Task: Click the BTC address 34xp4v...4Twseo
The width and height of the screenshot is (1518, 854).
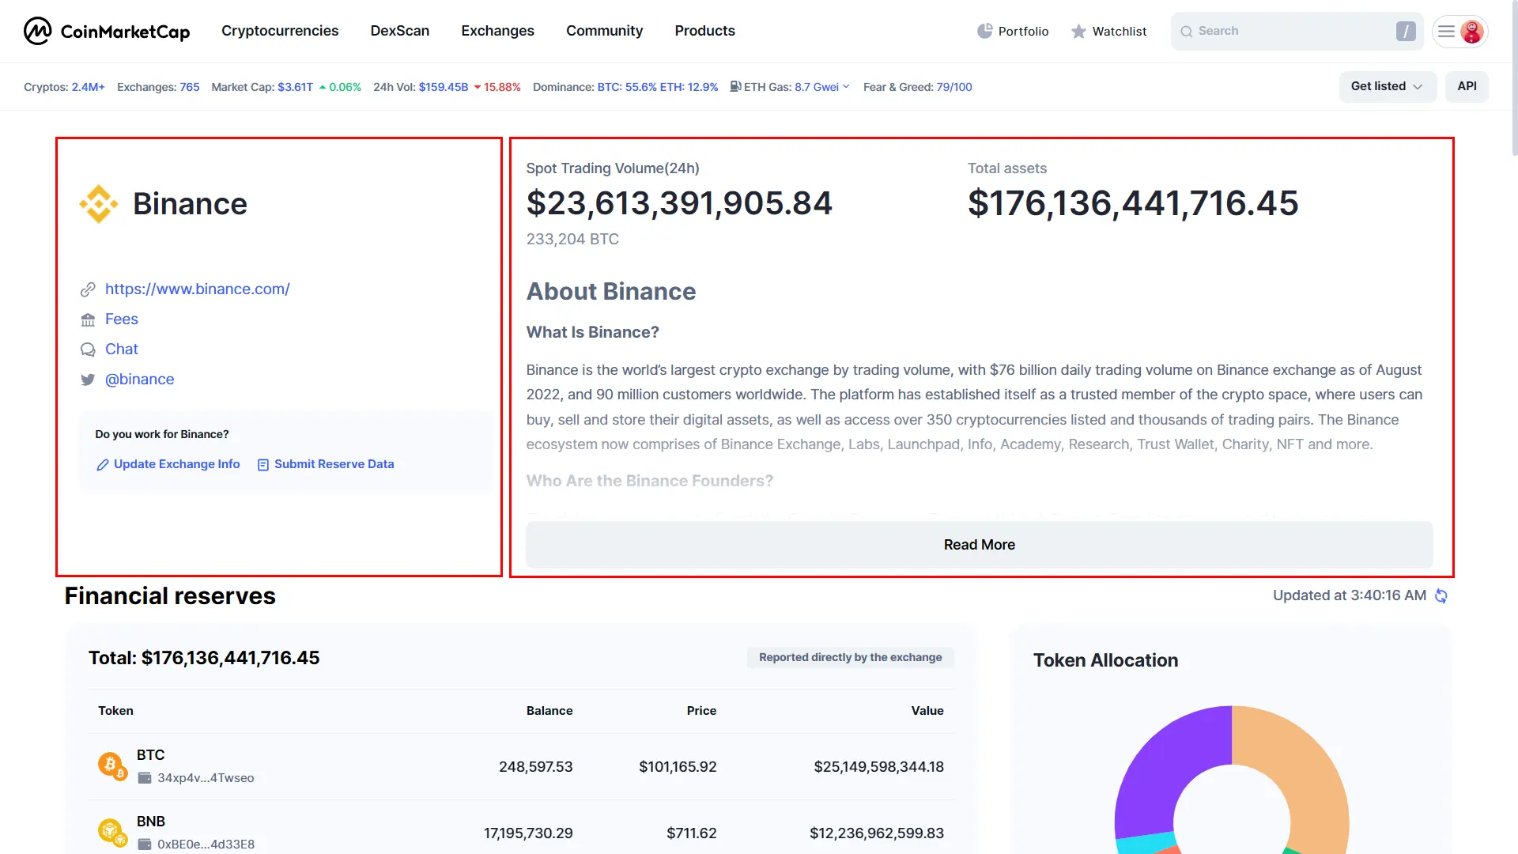Action: click(206, 778)
